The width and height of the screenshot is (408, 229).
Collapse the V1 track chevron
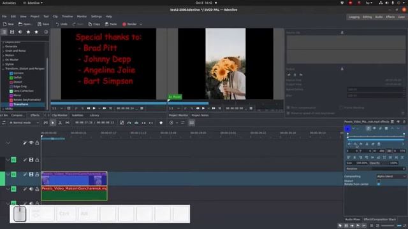pyautogui.click(x=8, y=174)
